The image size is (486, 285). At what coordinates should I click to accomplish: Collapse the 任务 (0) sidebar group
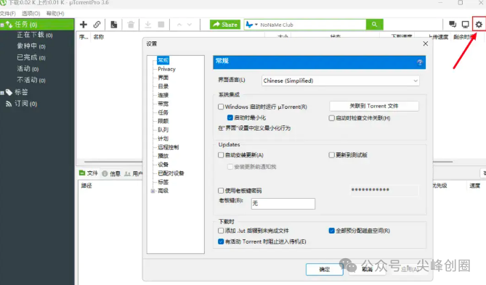click(2, 25)
